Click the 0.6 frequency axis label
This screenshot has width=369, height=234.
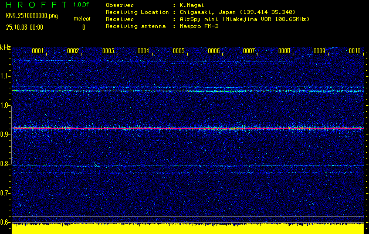[x=5, y=222]
